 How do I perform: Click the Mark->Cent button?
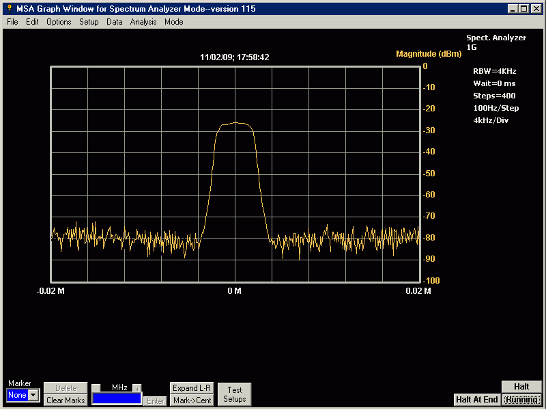click(192, 400)
